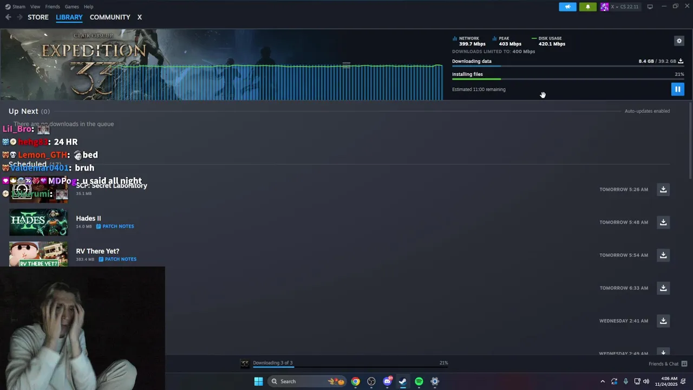Image resolution: width=693 pixels, height=390 pixels.
Task: Click the Steam taskbar icon
Action: (403, 381)
